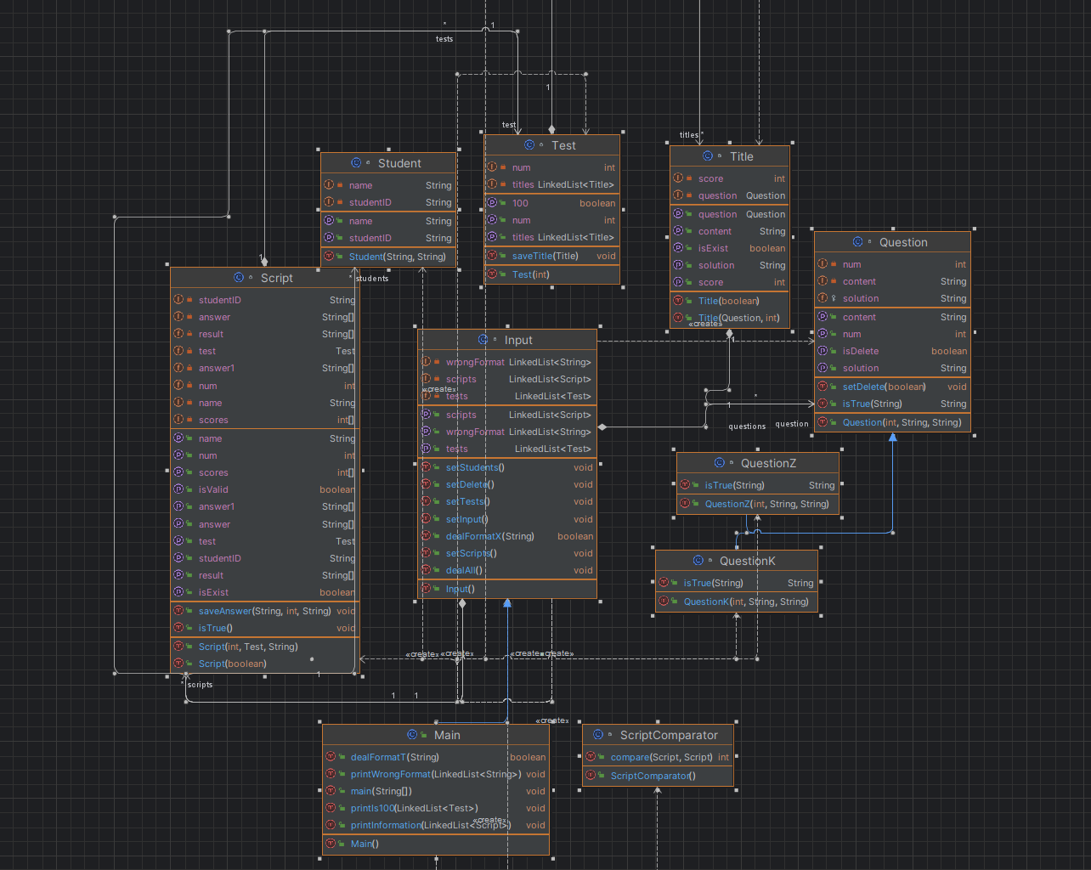Click the 'scripts' relationship label
This screenshot has height=870, width=1091.
tap(201, 685)
